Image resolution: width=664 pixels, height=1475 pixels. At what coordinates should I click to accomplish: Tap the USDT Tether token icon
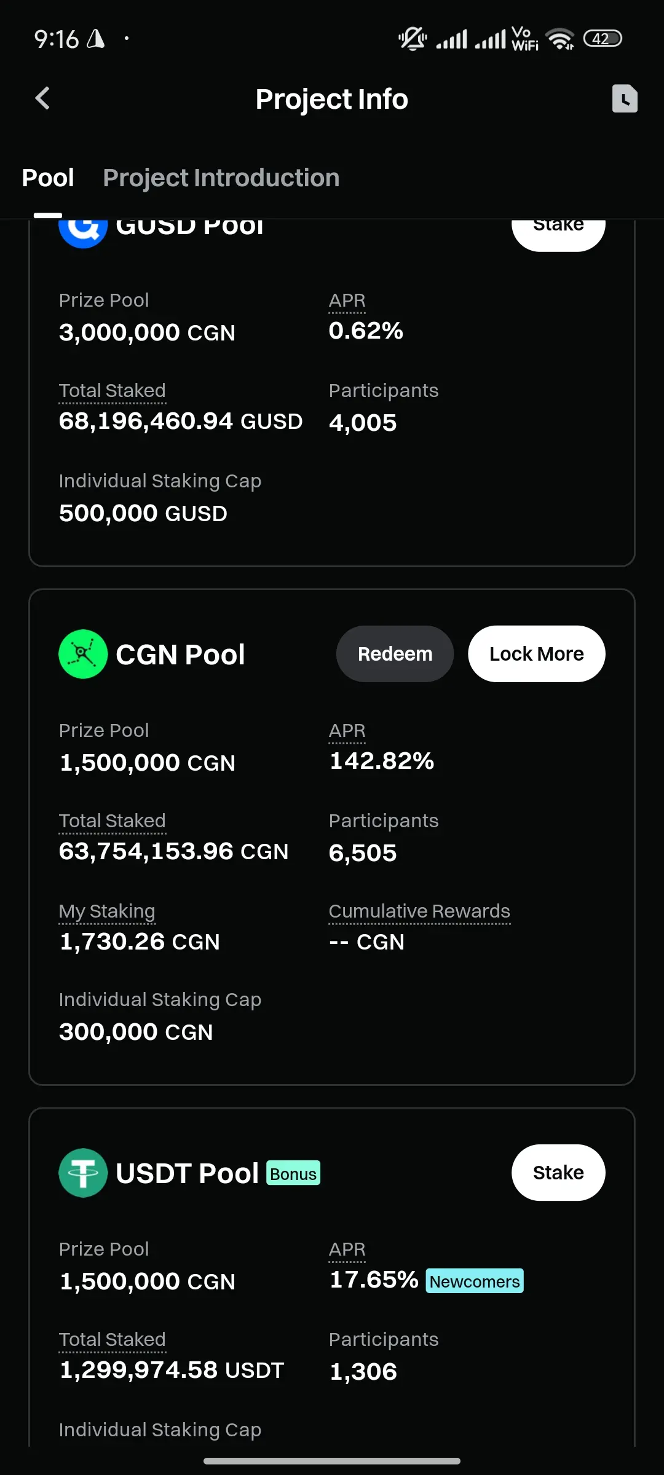83,1173
